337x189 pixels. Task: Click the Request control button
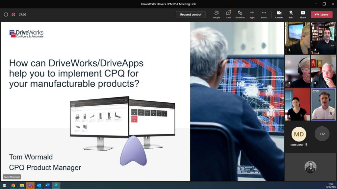[191, 14]
